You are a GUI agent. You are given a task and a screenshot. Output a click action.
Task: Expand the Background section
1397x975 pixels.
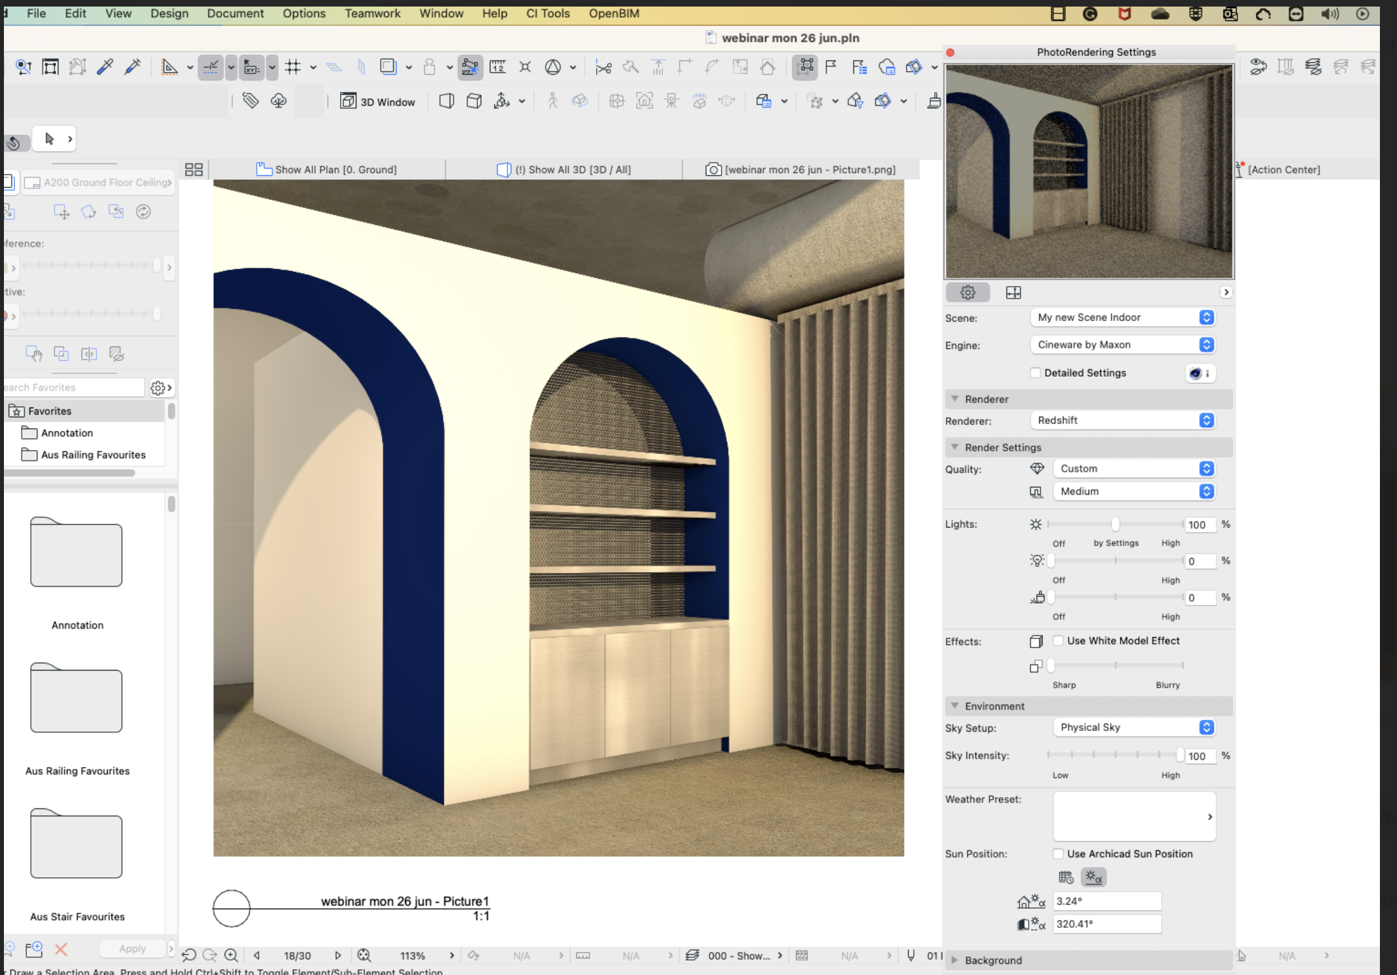click(x=955, y=960)
